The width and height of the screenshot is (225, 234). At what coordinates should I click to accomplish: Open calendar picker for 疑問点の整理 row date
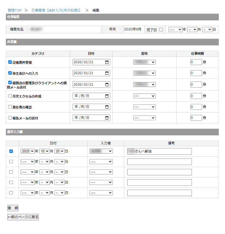coord(107,85)
